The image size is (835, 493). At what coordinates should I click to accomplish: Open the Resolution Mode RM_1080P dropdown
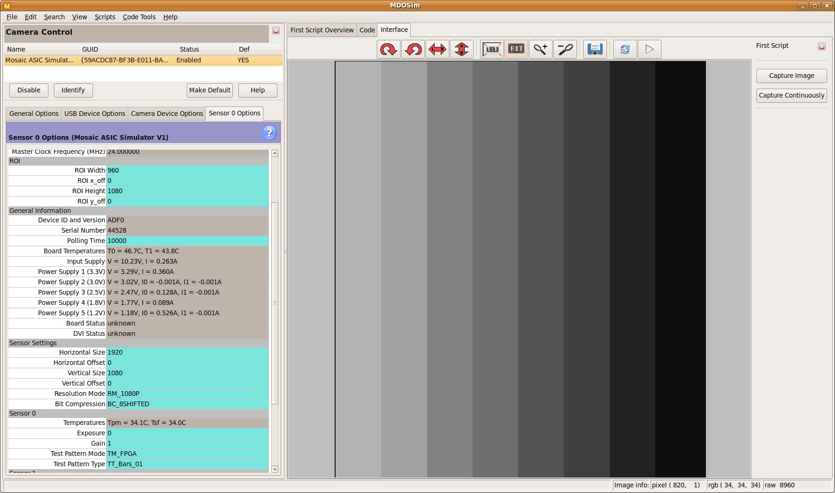[187, 394]
